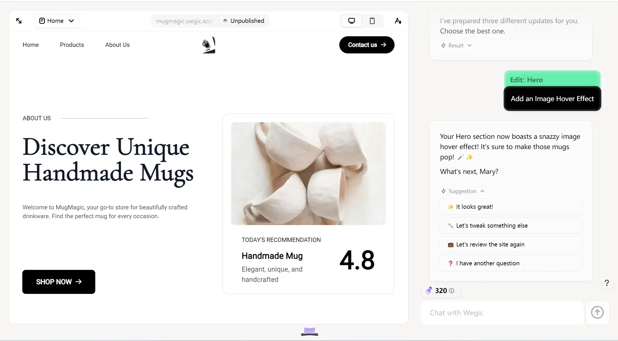Click the SHOP NOW button
Image resolution: width=618 pixels, height=341 pixels.
pyautogui.click(x=58, y=282)
